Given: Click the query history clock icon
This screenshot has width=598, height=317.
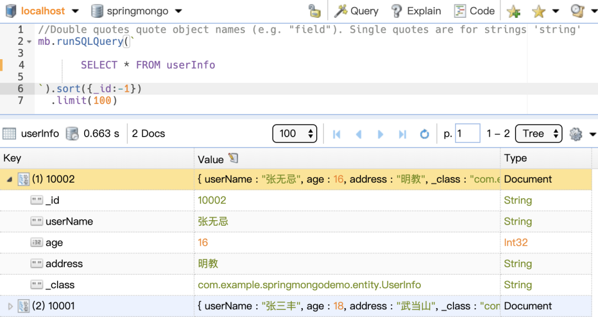Looking at the screenshot, I should point(577,11).
